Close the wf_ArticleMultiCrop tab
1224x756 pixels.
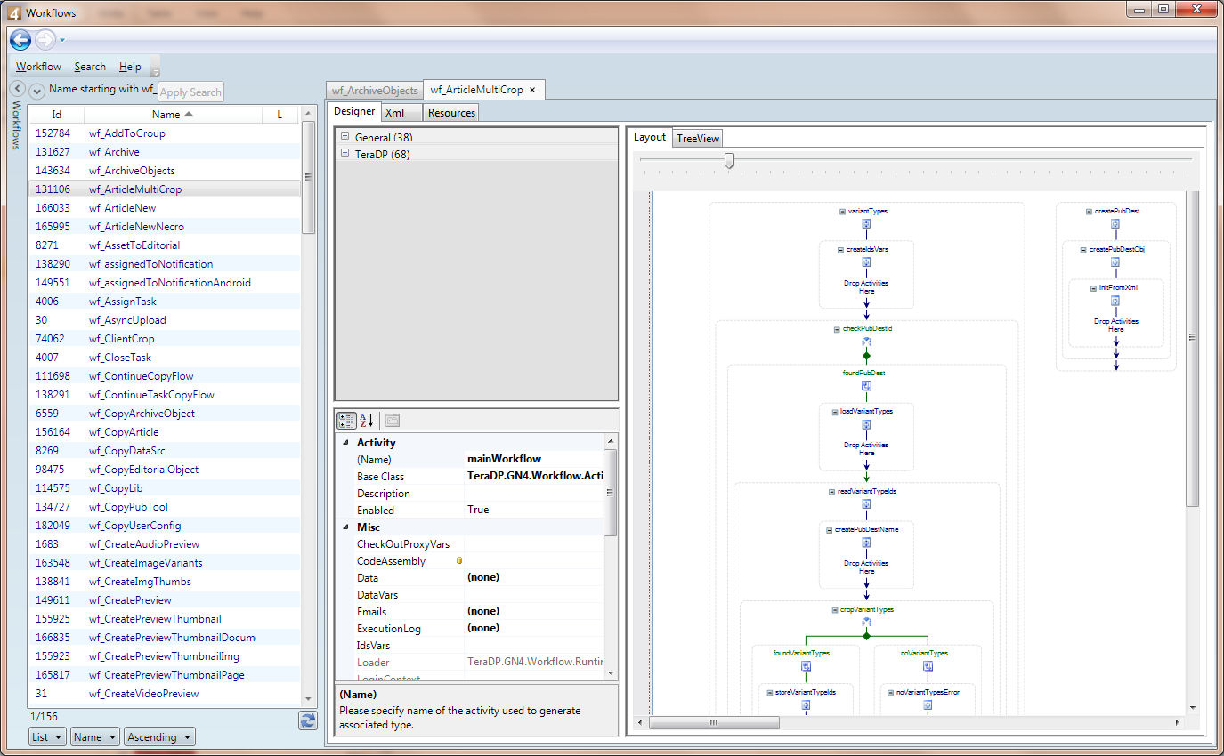[532, 90]
